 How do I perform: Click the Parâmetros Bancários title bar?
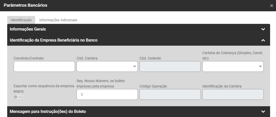coord(103,5)
